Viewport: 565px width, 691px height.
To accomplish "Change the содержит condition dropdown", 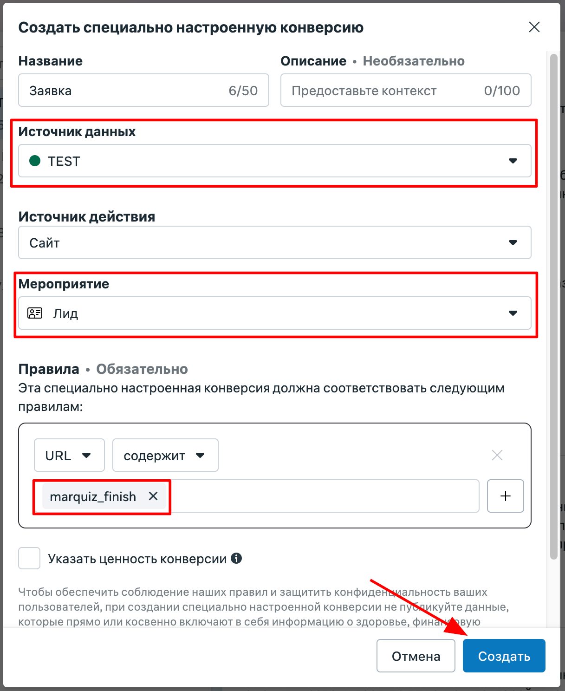I will coord(165,455).
